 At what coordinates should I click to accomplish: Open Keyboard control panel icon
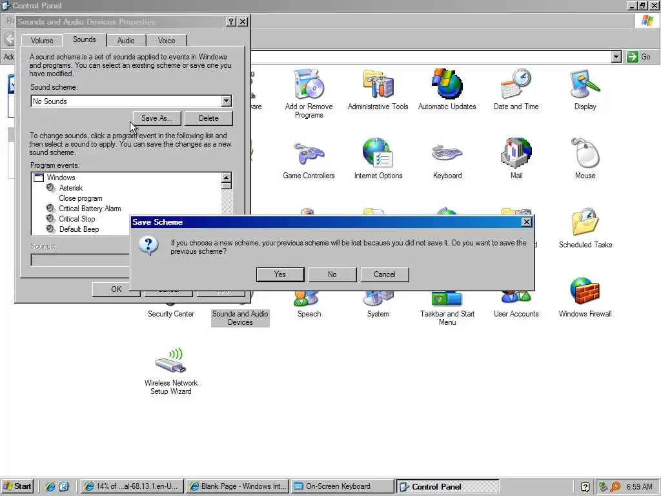[447, 154]
